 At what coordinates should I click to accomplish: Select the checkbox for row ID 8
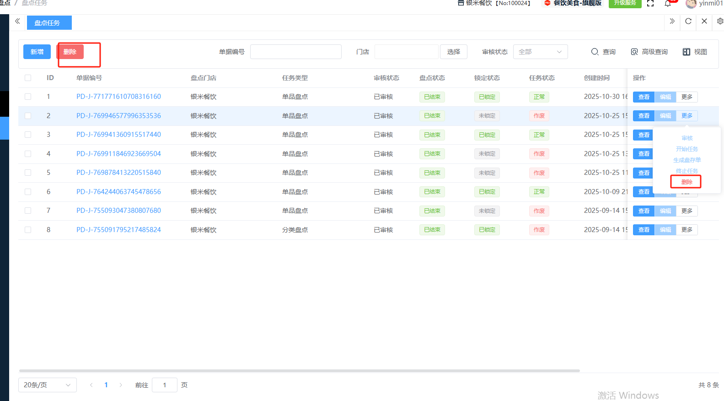(28, 230)
